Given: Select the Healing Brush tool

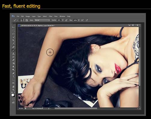Looking at the screenshot, I should point(13,47).
